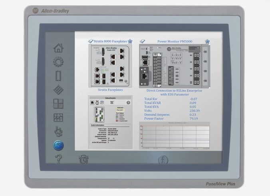The height and width of the screenshot is (196, 270).
Task: Click the Unauthorized entry in the Port Status legend
Action: 122,121
